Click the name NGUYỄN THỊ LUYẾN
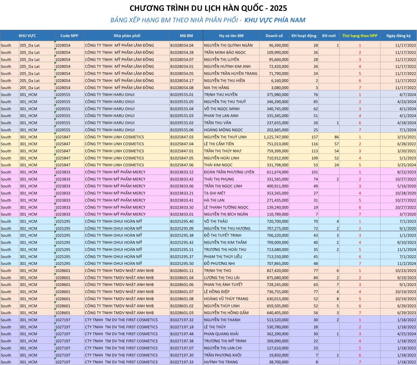Viewport: 417px width, 365px height. [x=221, y=59]
